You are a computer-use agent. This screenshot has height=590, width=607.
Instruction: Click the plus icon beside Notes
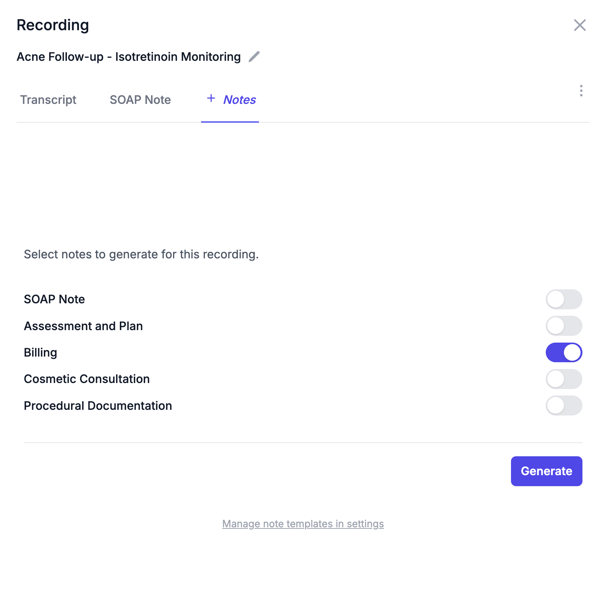211,99
